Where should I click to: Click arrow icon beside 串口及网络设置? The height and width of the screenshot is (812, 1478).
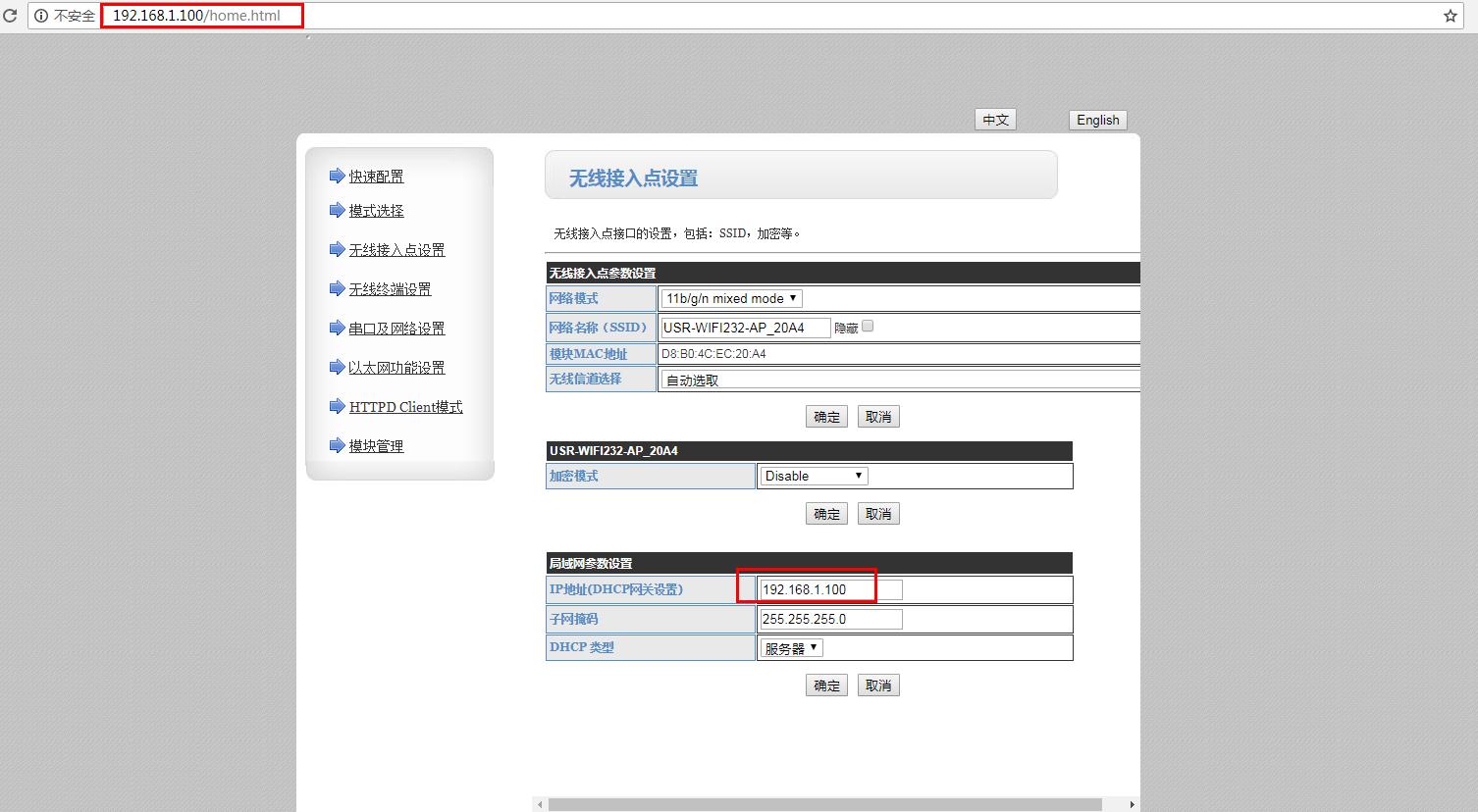point(337,328)
